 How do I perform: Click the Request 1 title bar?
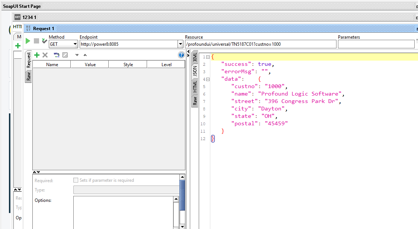point(221,29)
